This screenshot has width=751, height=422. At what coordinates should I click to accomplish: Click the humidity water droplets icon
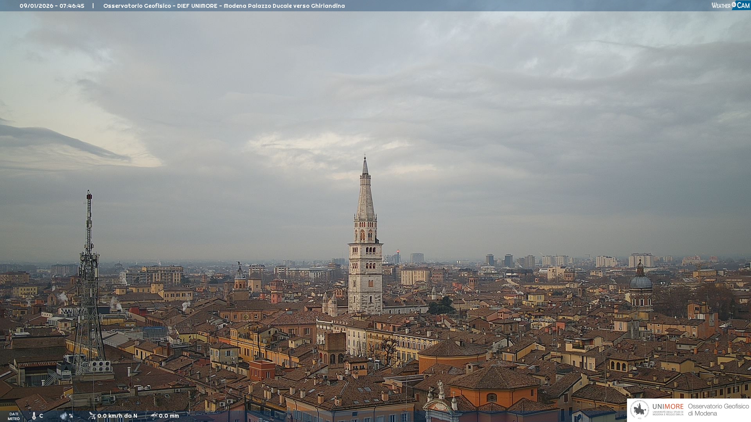(x=63, y=416)
